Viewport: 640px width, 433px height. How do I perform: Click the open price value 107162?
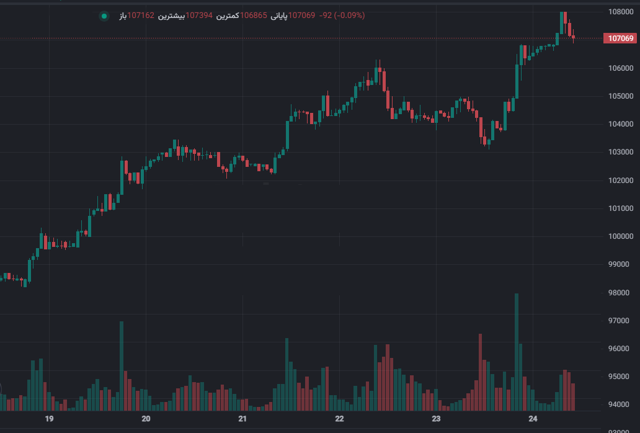click(x=141, y=15)
